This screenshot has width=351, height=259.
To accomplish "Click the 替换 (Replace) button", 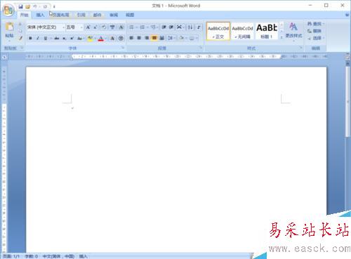I will click(314, 31).
